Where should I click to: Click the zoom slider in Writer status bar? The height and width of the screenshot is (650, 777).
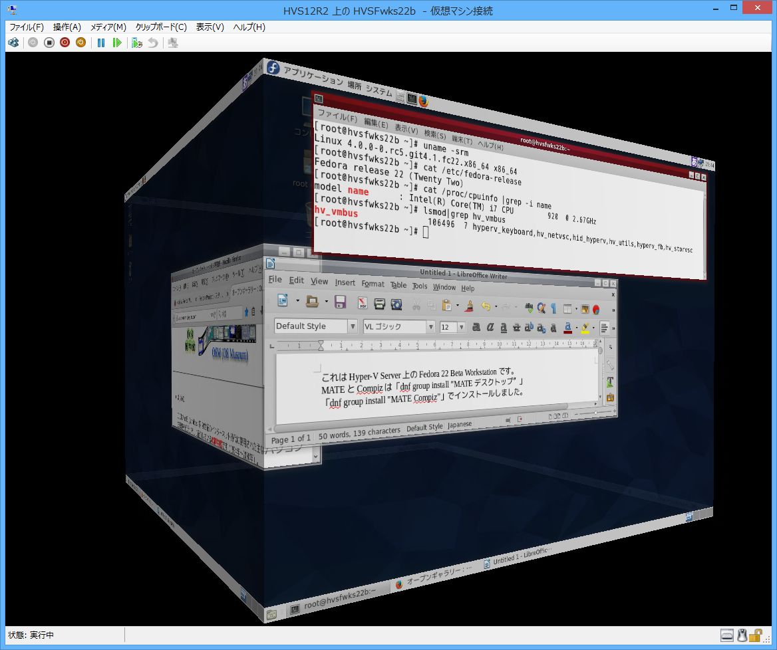(x=595, y=413)
